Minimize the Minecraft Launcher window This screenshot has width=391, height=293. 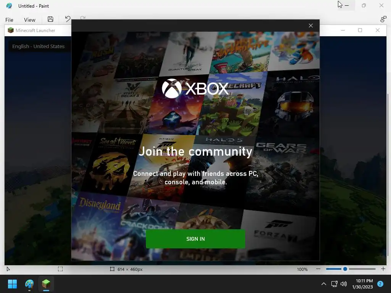[343, 30]
